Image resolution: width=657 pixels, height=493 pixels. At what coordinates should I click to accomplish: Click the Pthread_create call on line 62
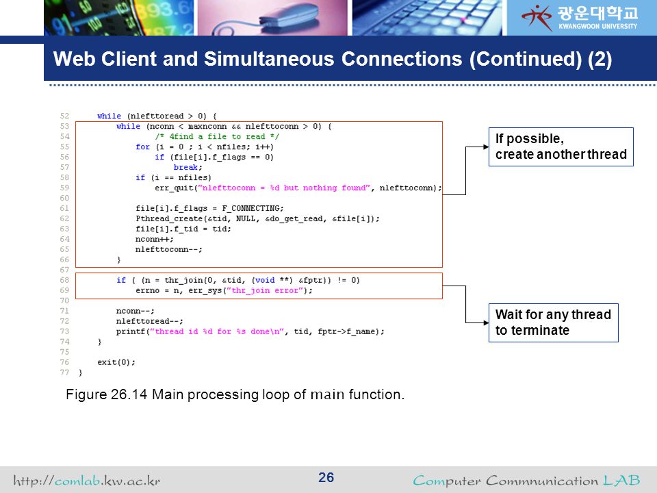[257, 219]
